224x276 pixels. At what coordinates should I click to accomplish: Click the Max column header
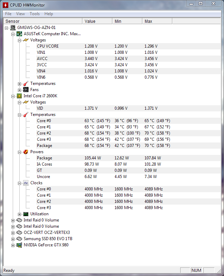tap(157, 21)
